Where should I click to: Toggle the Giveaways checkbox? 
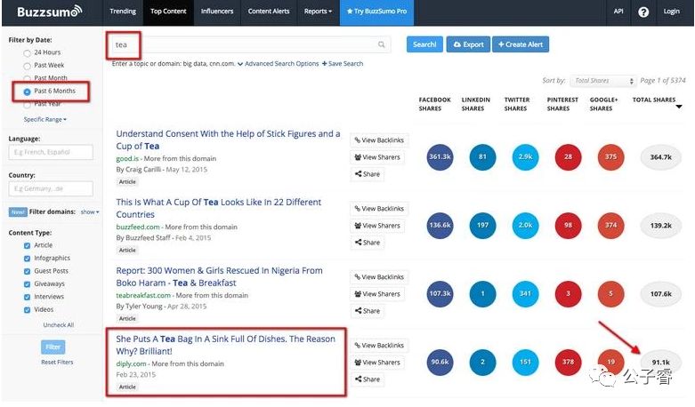point(27,284)
